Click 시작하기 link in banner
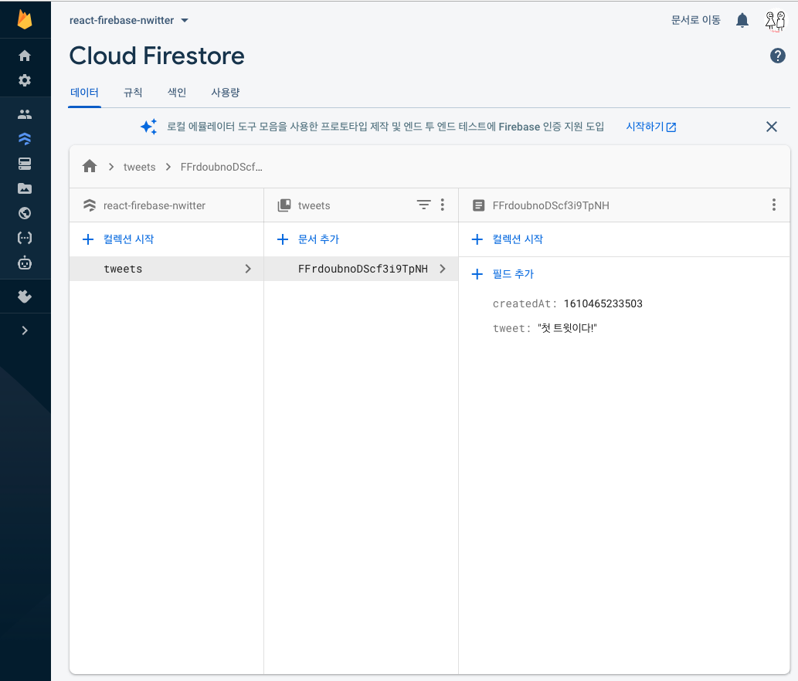Image resolution: width=798 pixels, height=681 pixels. coord(651,127)
